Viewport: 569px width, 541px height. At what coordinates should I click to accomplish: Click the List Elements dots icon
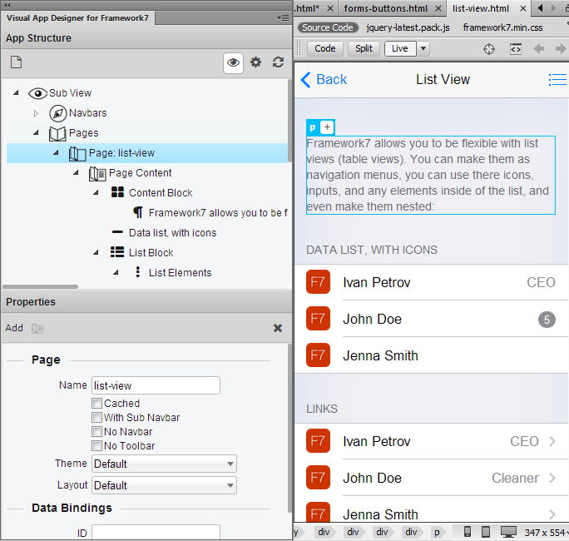click(137, 272)
